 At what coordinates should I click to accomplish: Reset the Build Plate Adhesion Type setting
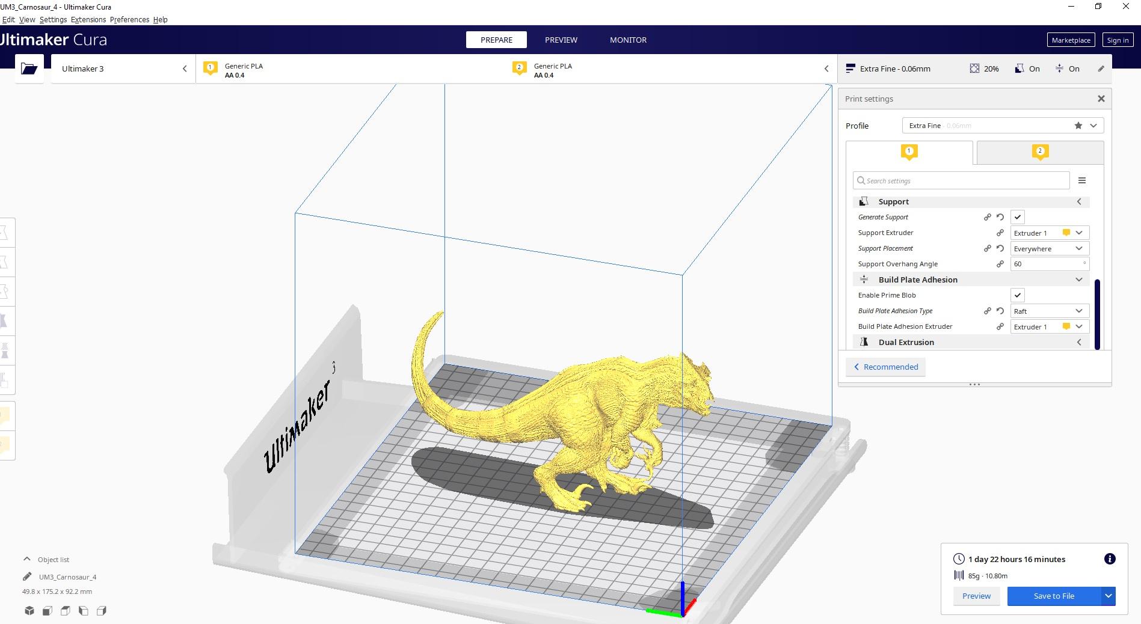(1000, 311)
